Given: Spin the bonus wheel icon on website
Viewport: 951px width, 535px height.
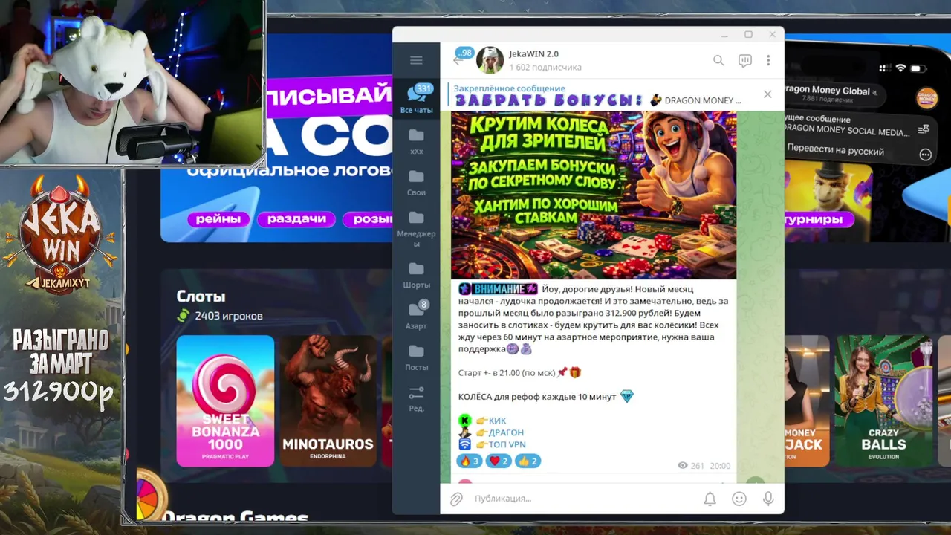Looking at the screenshot, I should tap(148, 495).
